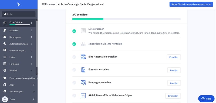The width and height of the screenshot is (216, 103).
Task: Check the circle next to Eine Automation erstellen
Action: point(74,57)
